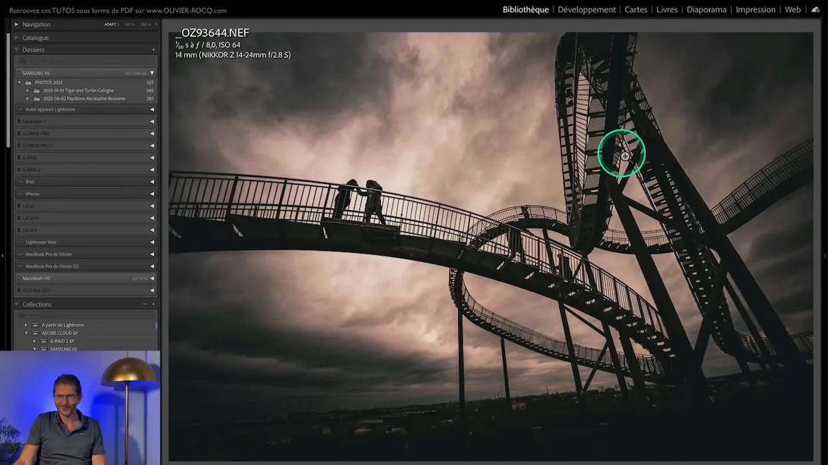Show the right panel using the edge arrow

[825, 255]
